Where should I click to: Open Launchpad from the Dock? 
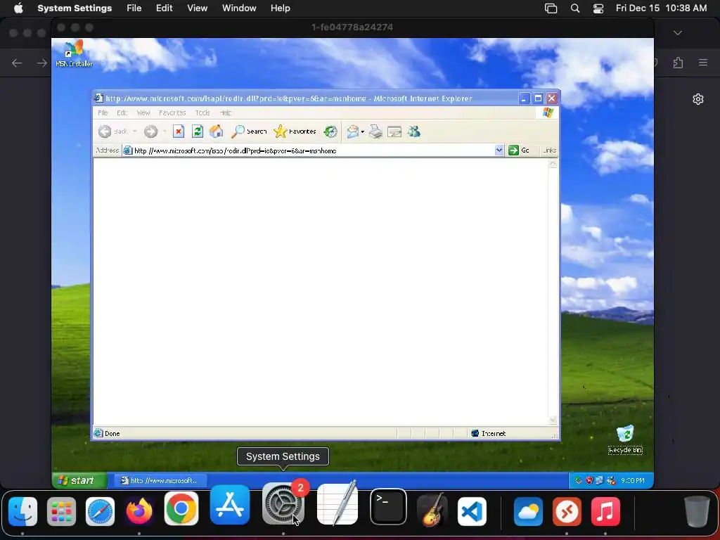click(x=61, y=510)
